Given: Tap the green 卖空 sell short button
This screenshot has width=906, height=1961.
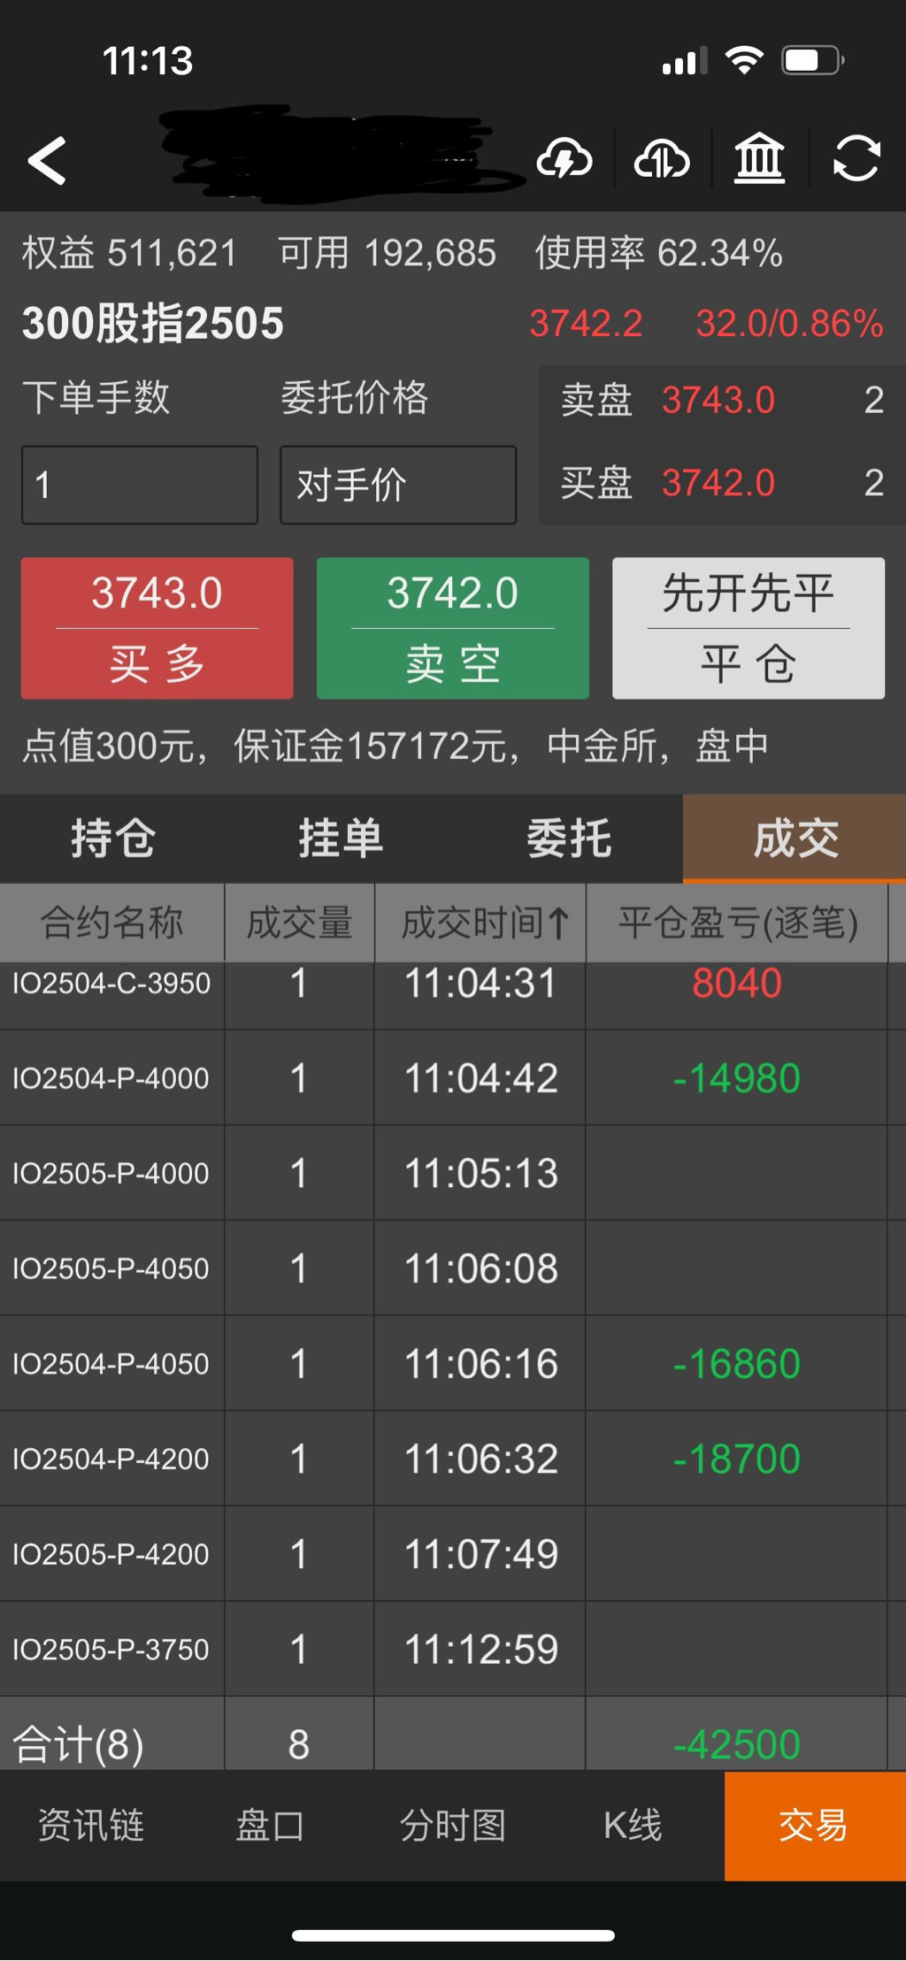Looking at the screenshot, I should pyautogui.click(x=453, y=628).
